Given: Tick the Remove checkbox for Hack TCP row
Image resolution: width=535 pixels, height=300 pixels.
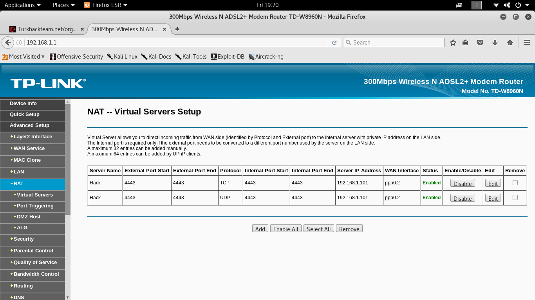Looking at the screenshot, I should tap(515, 182).
